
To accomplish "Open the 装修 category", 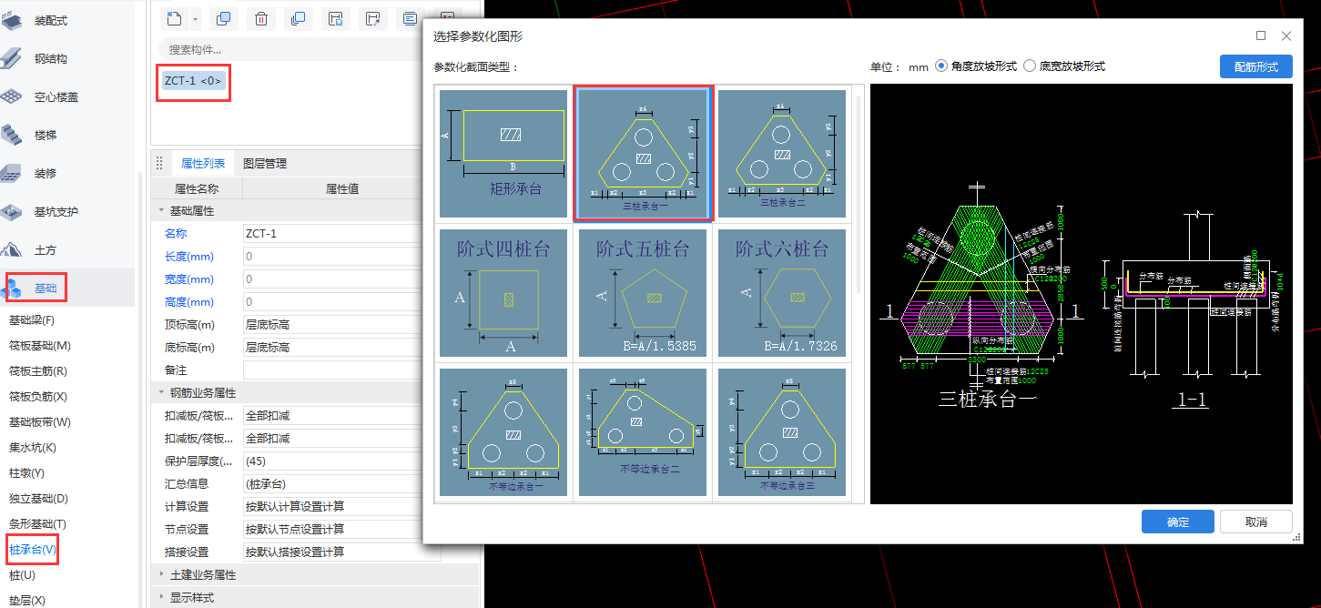I will 46,173.
